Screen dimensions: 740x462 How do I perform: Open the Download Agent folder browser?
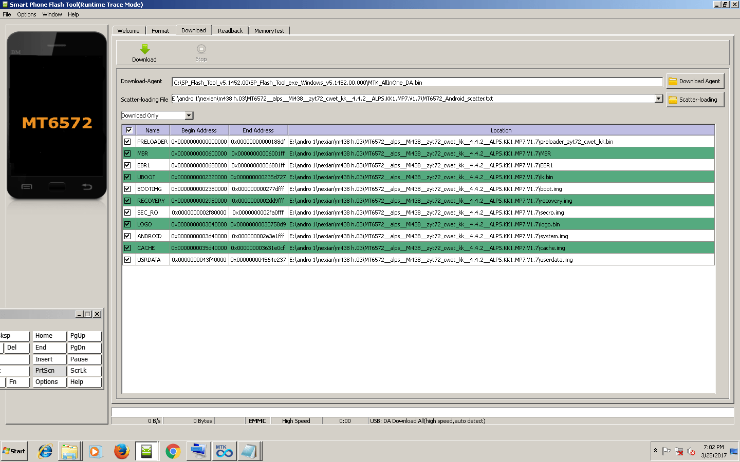[x=695, y=81]
